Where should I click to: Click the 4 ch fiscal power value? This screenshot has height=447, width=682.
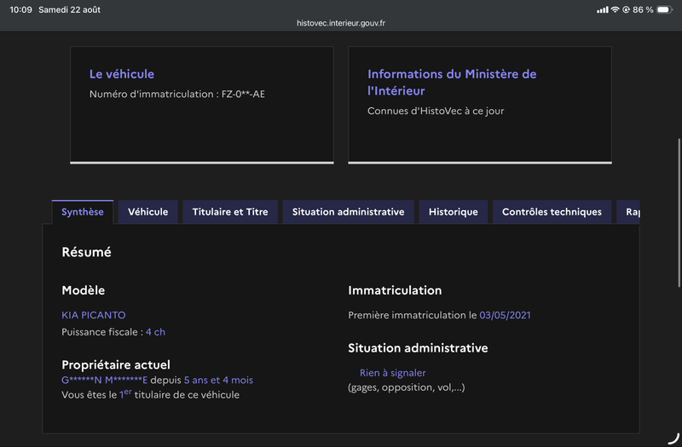(155, 332)
